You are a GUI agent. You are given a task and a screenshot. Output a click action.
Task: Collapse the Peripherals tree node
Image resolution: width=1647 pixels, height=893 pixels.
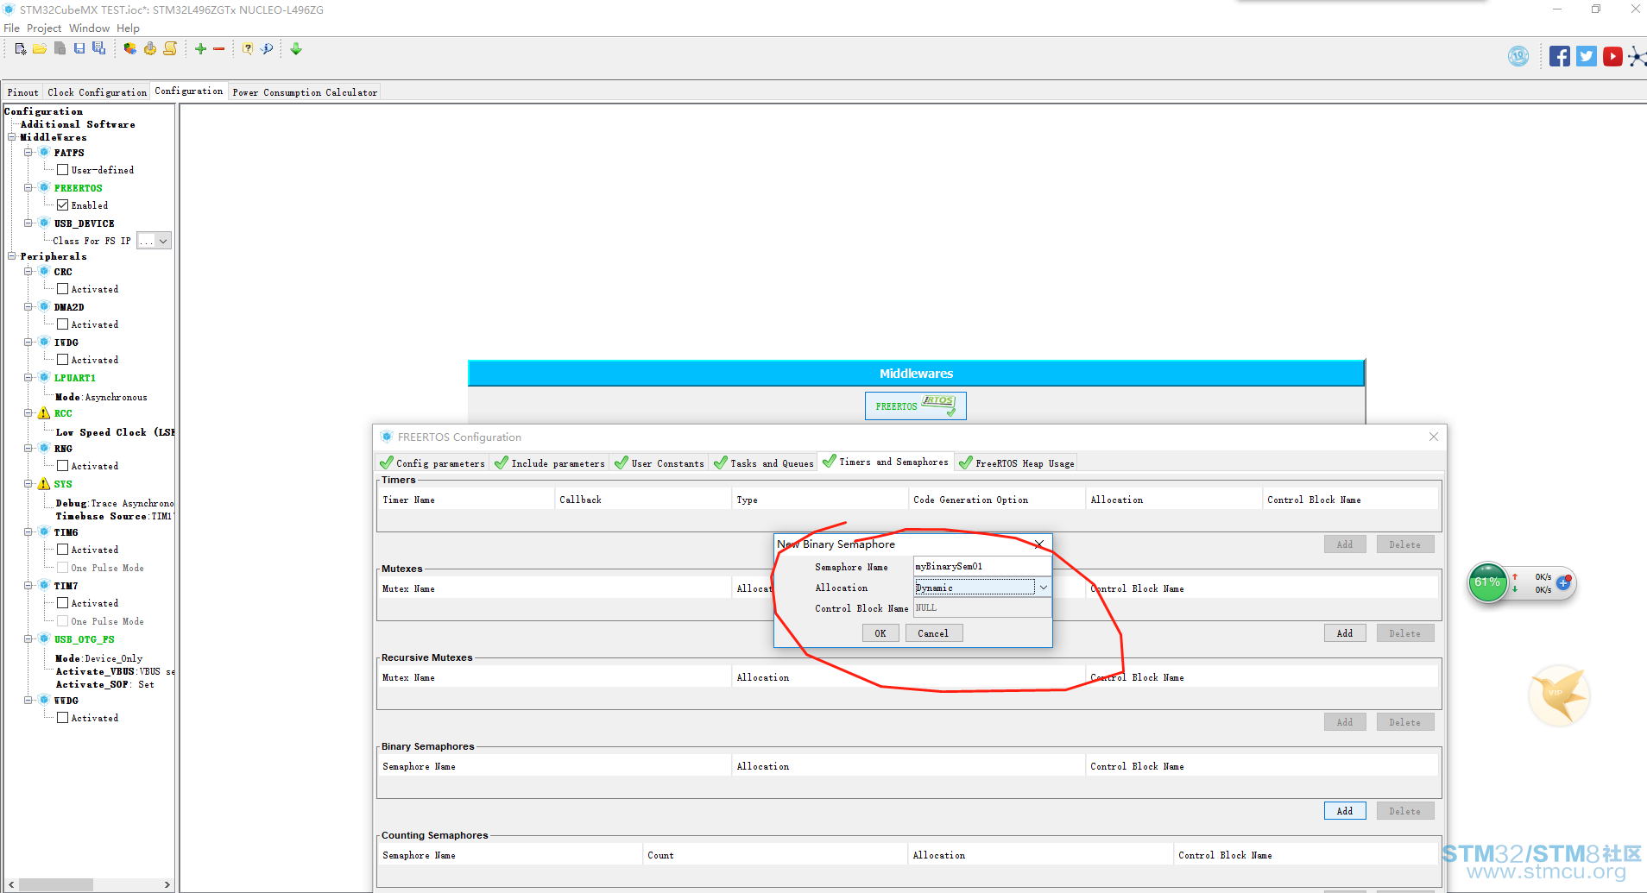pyautogui.click(x=12, y=256)
